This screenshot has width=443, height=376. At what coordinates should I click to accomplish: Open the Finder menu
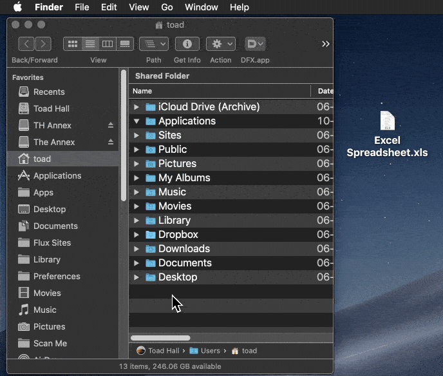tap(48, 7)
